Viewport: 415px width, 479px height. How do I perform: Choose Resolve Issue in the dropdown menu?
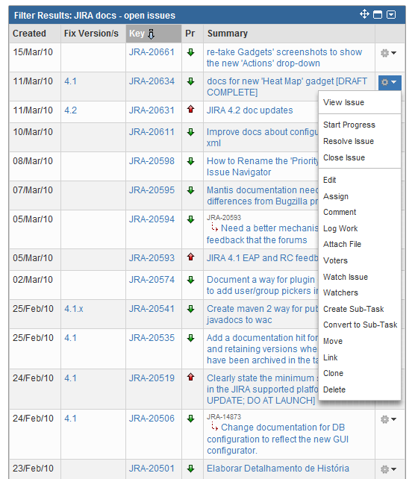349,141
